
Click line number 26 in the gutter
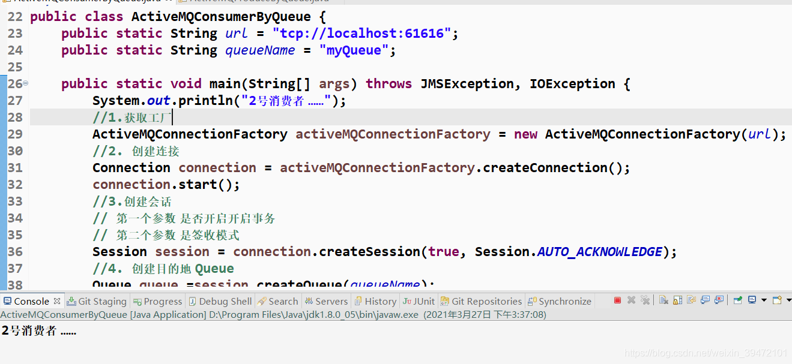(15, 83)
